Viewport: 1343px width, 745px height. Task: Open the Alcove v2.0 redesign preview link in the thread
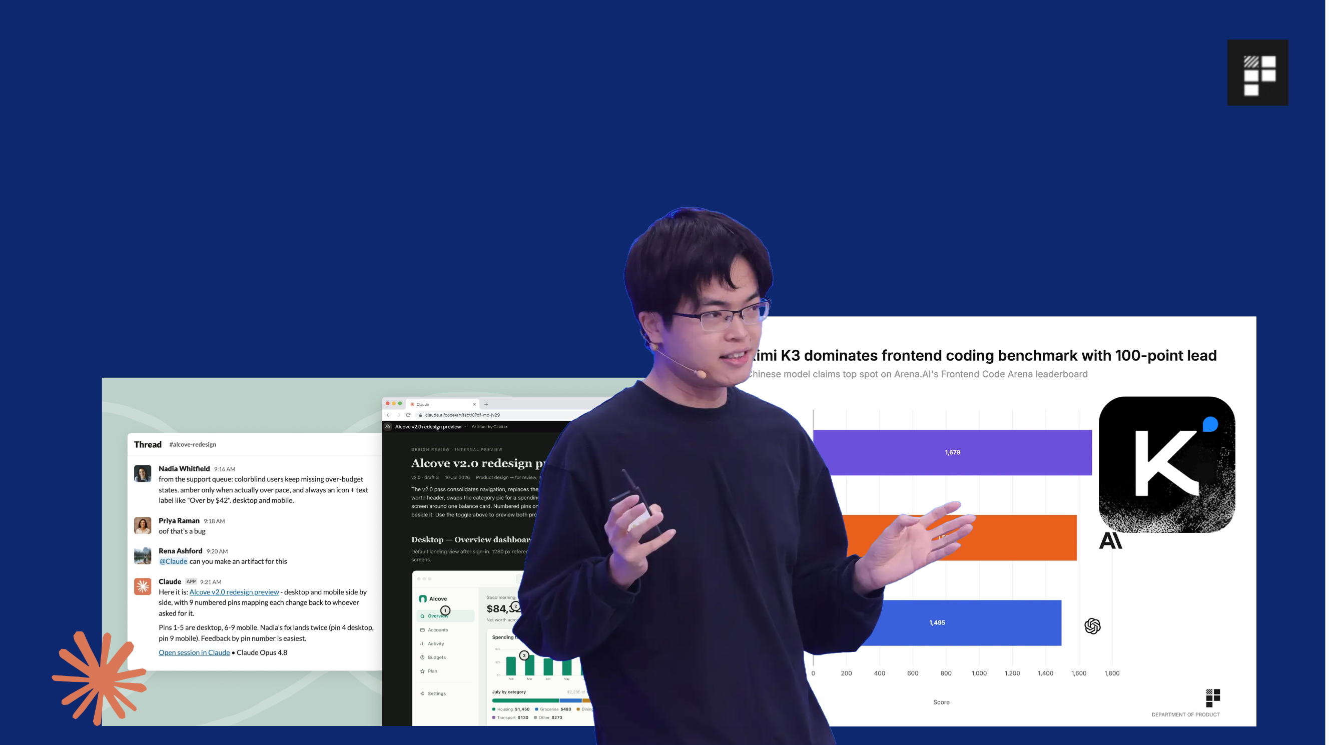[x=234, y=592]
